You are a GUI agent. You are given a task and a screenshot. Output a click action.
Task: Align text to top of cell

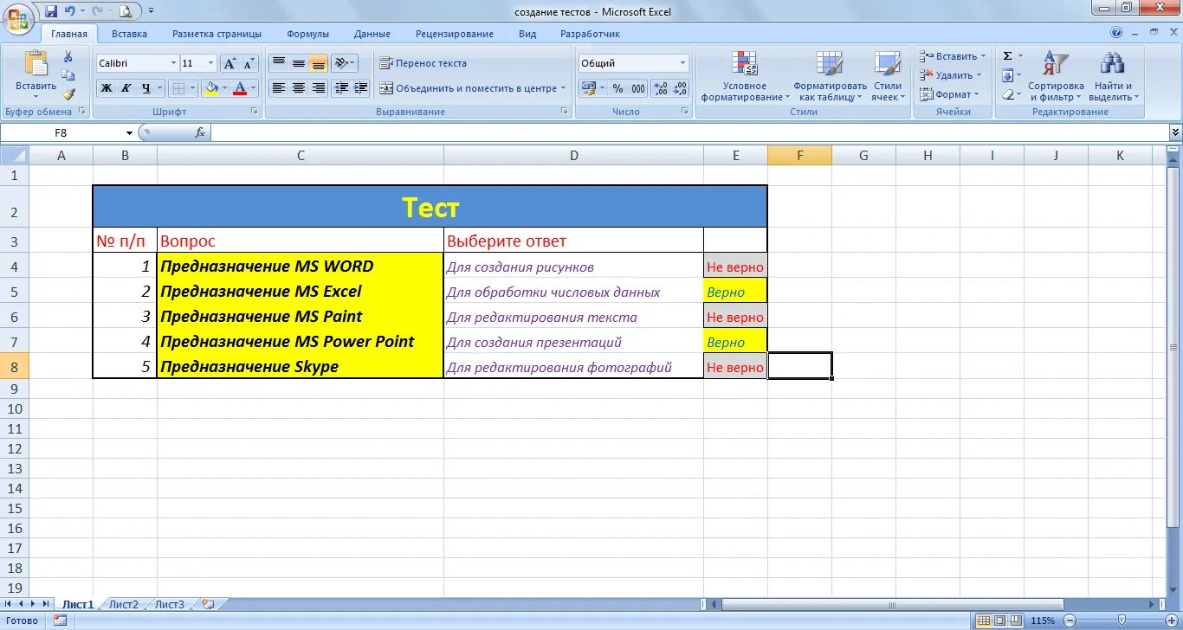click(x=279, y=63)
